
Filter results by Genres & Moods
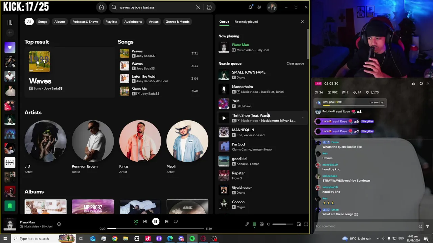[x=178, y=22]
